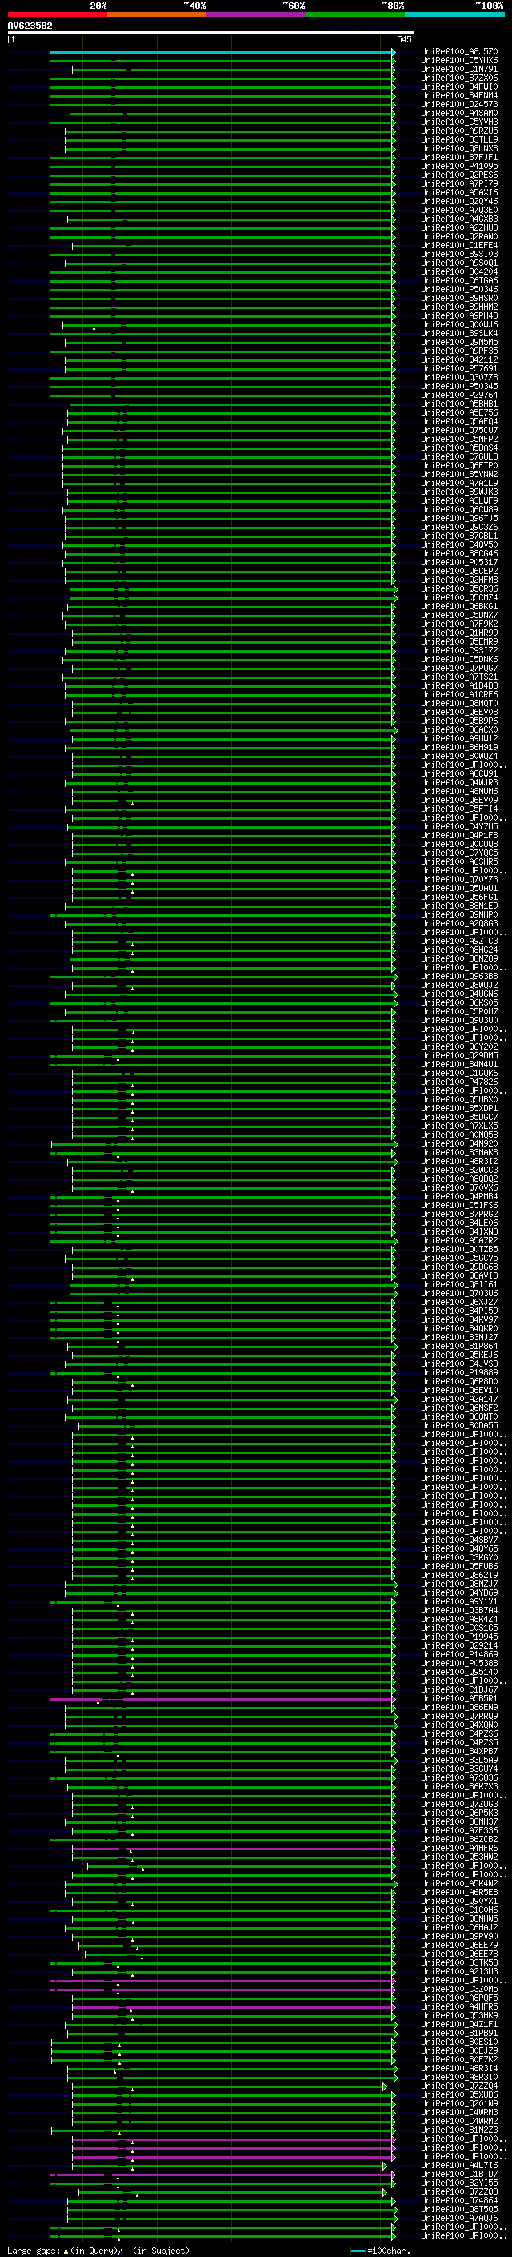Open UniRef100_Q75CU7 entry
Image resolution: width=512 pixels, height=2257 pixels.
pos(459,430)
